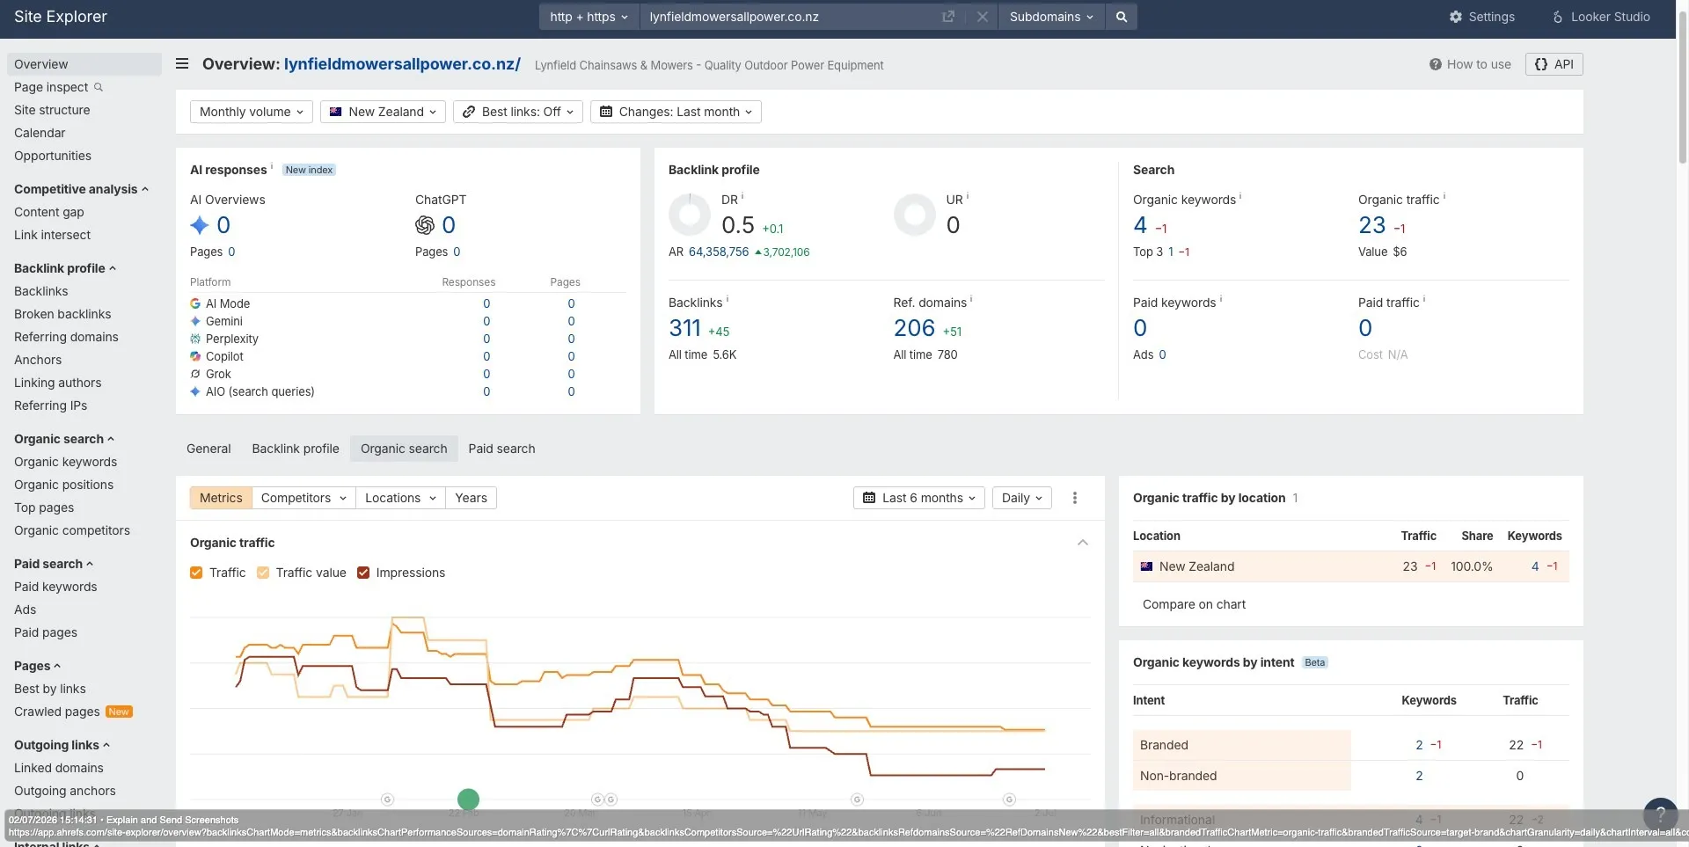
Task: Switch to the Paid search tab
Action: (501, 449)
